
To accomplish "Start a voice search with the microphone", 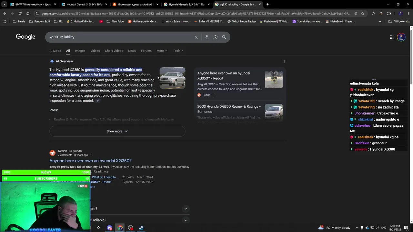I will click(x=207, y=37).
